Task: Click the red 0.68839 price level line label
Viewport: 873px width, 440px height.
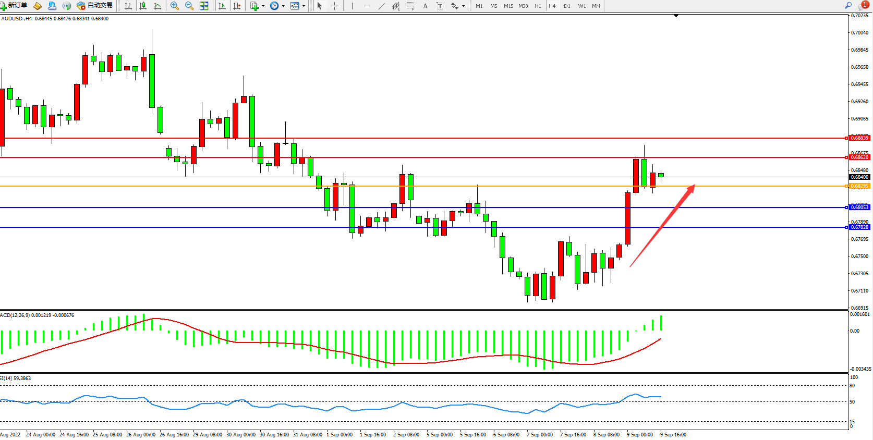Action: 859,138
